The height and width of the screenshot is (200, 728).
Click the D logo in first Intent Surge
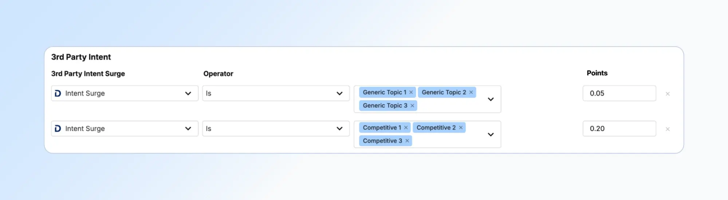point(58,94)
